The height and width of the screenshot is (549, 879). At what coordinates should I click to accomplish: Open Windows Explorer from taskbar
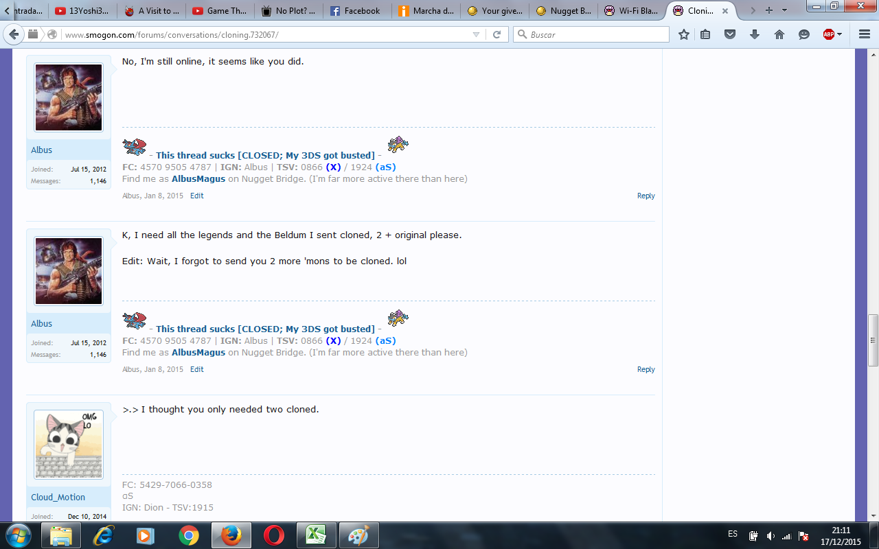(61, 535)
